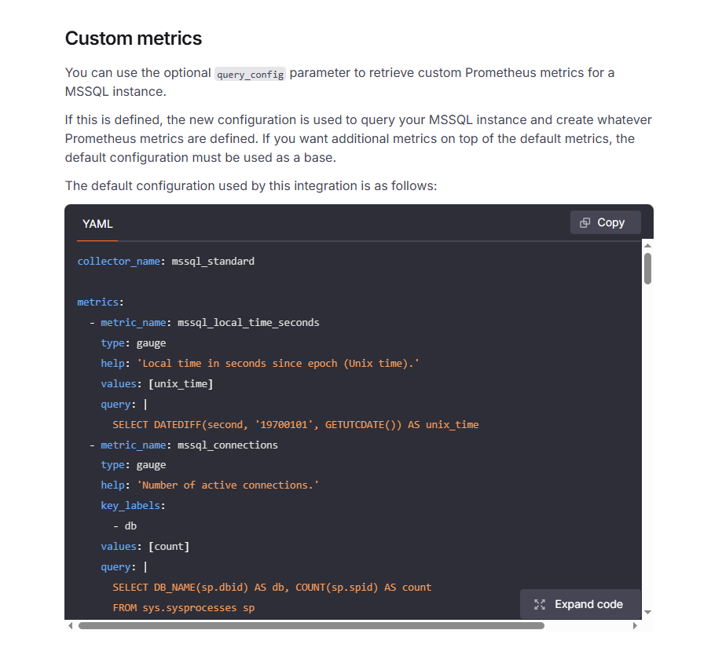Click the mssql_connections metric name value
Viewport: 722px width, 652px height.
(228, 445)
